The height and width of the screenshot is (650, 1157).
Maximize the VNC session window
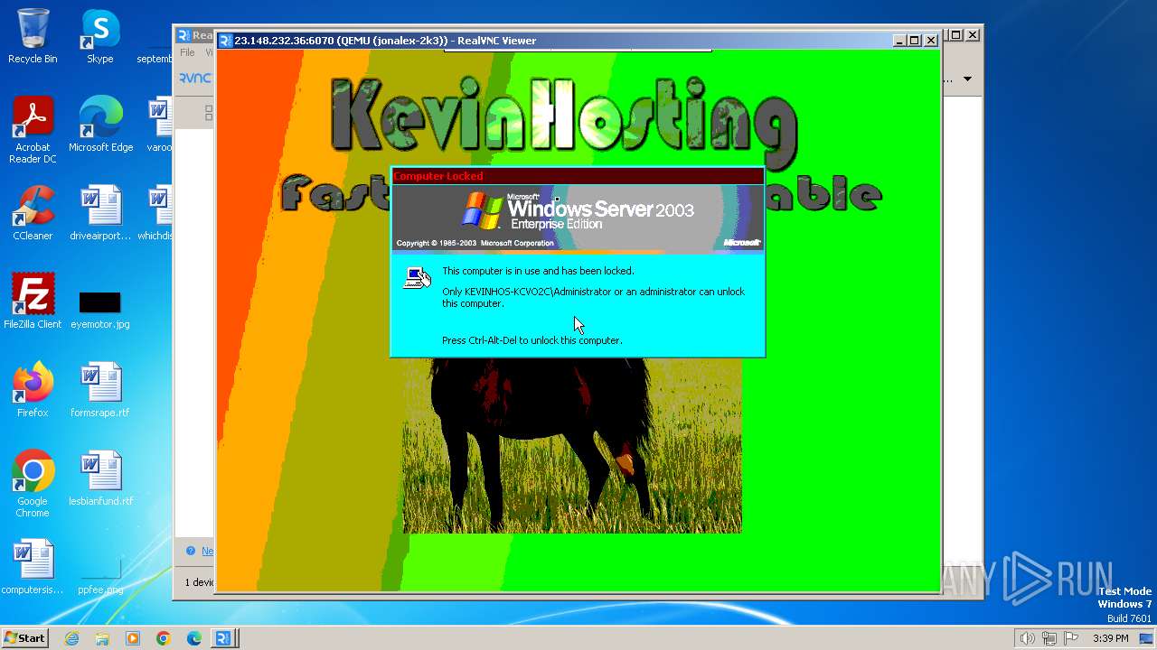pyautogui.click(x=914, y=41)
